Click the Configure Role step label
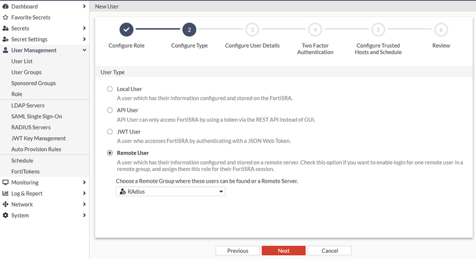The height and width of the screenshot is (259, 476). 126,46
